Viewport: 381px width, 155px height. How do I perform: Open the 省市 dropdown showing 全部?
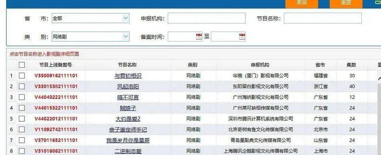coord(90,18)
